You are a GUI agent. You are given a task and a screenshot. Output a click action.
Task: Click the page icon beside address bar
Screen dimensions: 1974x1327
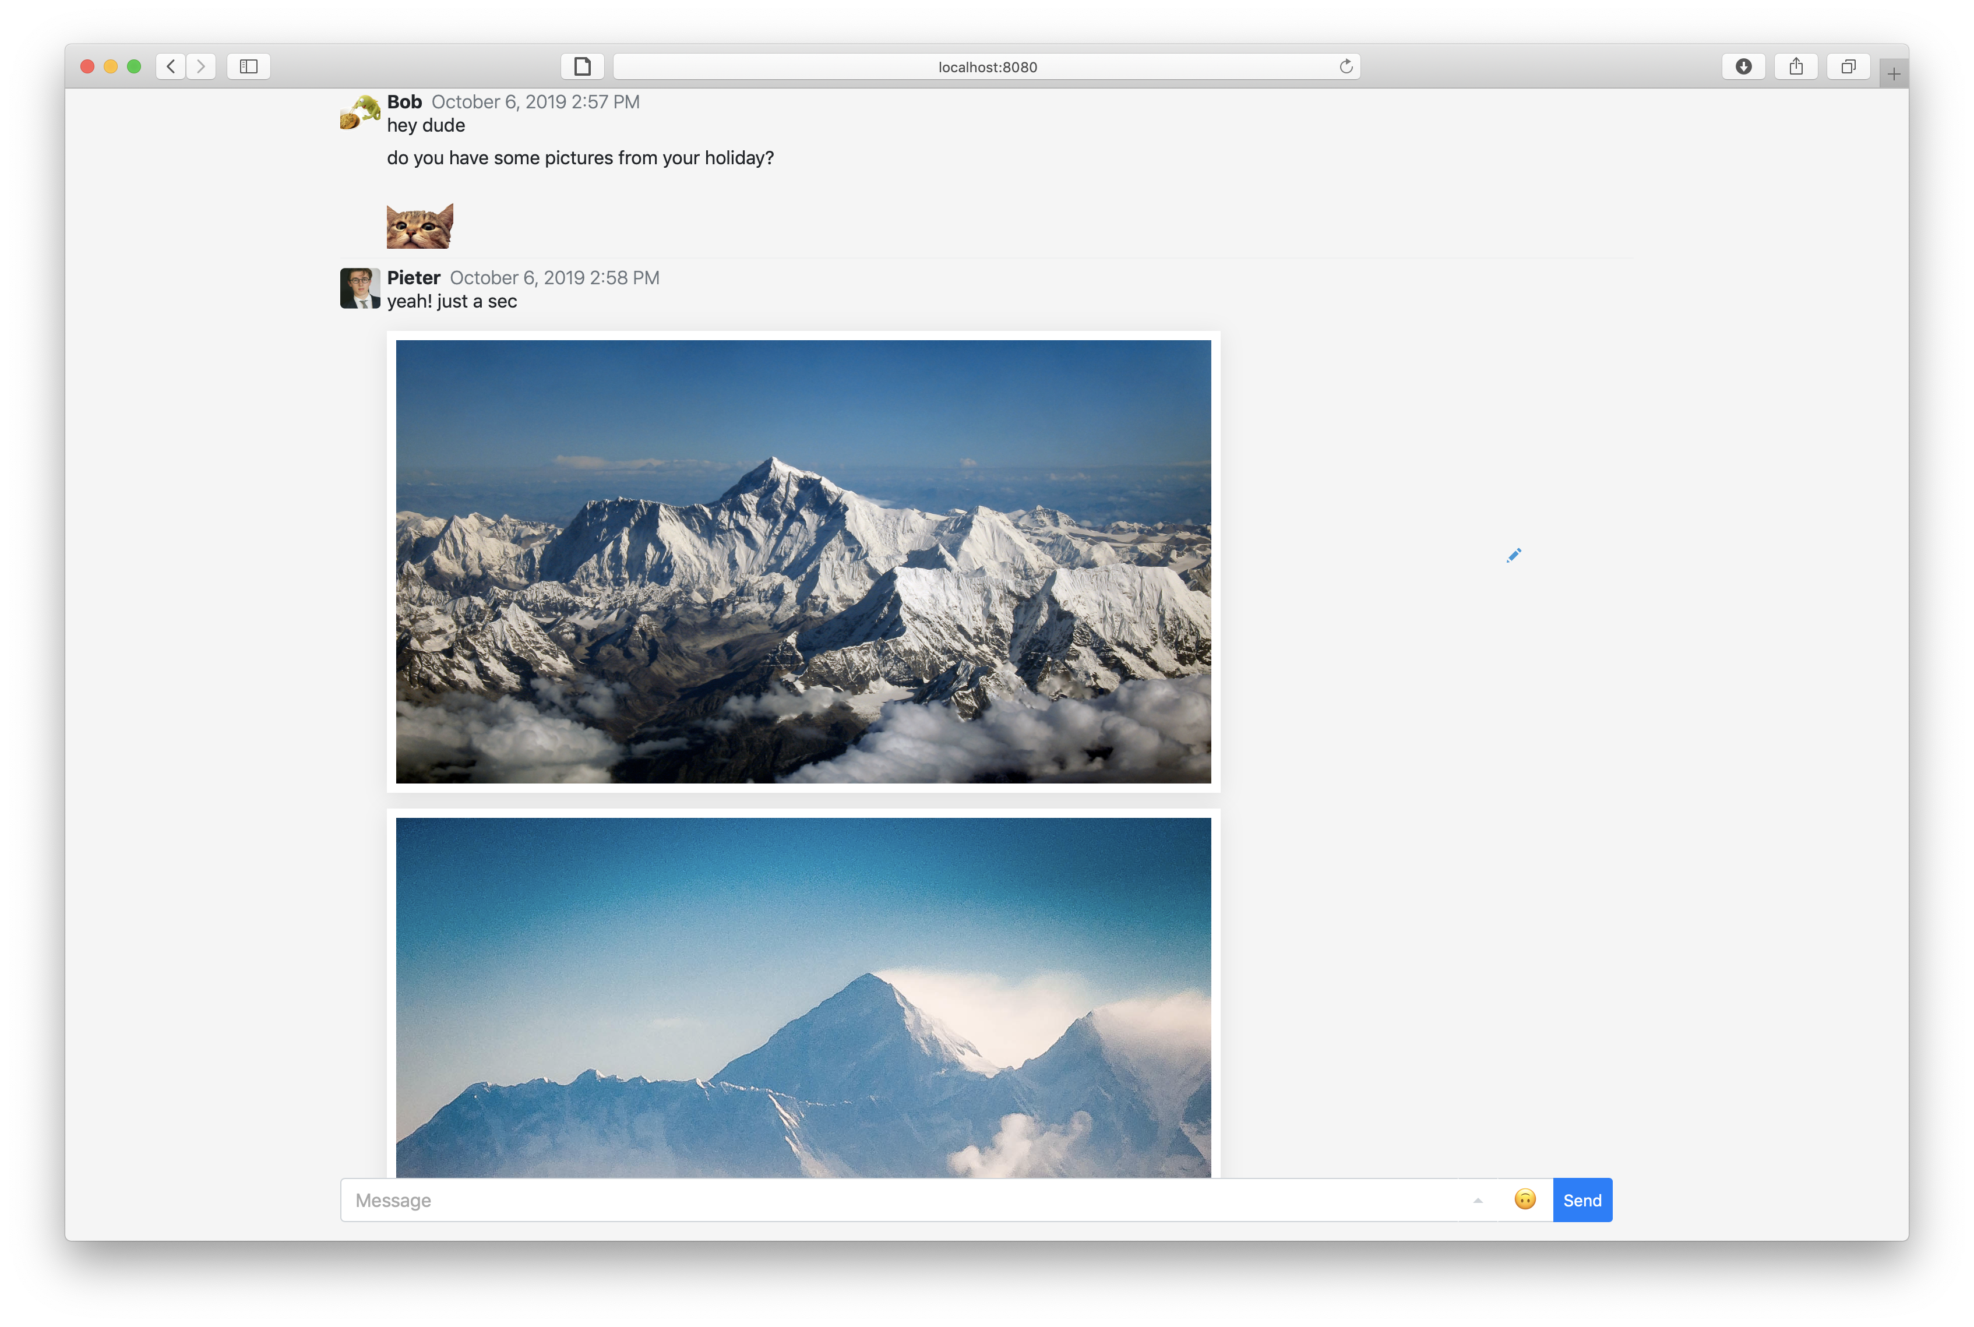pos(581,66)
